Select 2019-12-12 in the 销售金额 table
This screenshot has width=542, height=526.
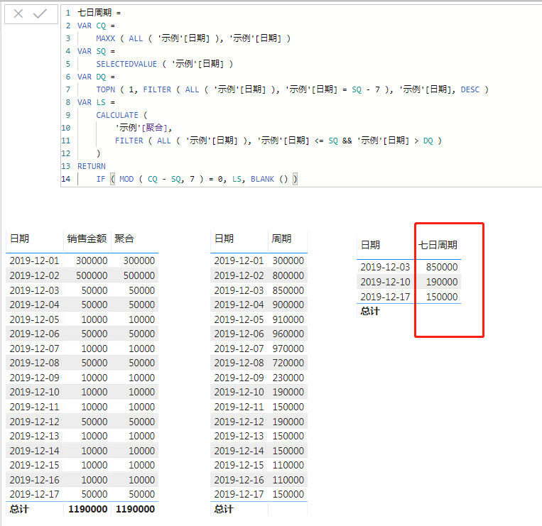pyautogui.click(x=34, y=422)
